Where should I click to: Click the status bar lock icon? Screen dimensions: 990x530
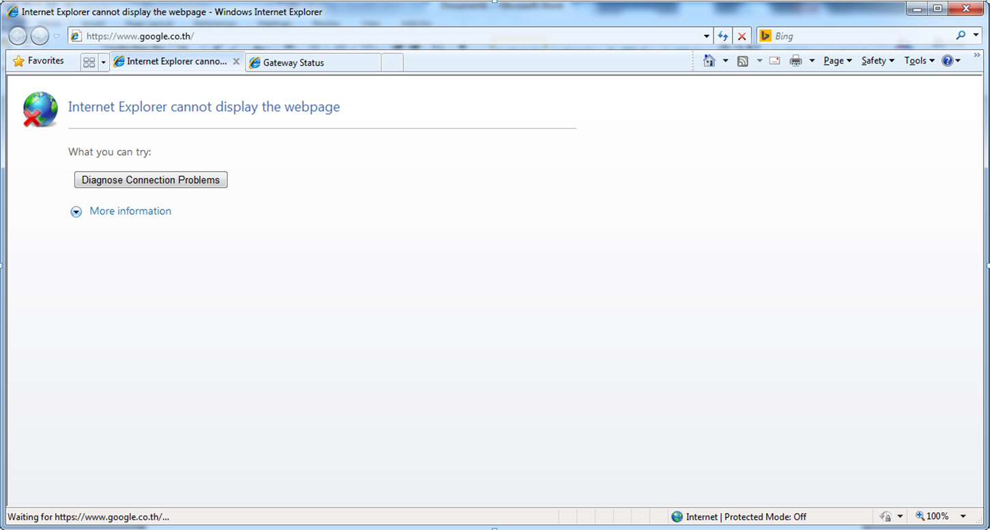click(886, 516)
